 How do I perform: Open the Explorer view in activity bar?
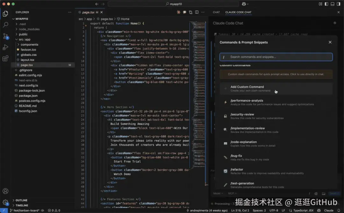pos(5,14)
